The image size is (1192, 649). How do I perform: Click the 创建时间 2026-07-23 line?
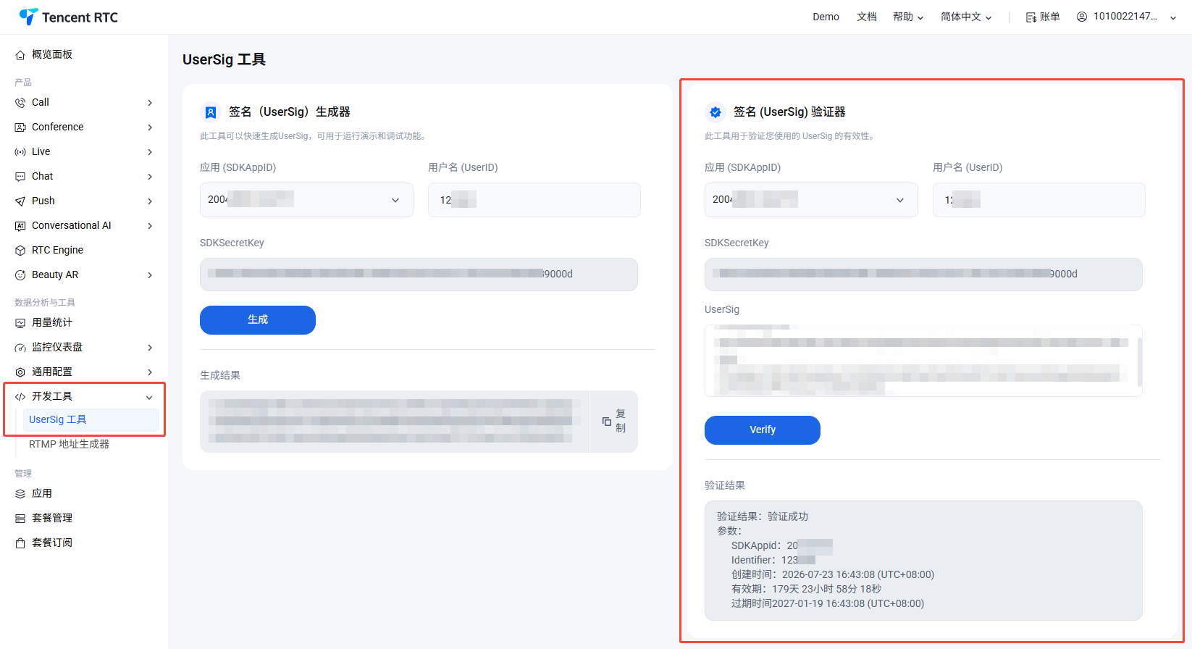click(x=833, y=574)
